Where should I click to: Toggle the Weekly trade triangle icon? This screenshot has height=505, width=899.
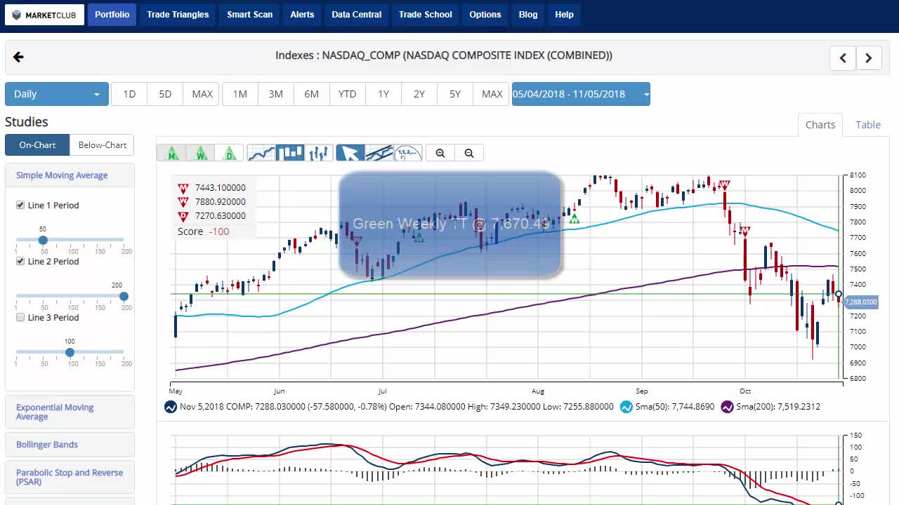(x=201, y=153)
